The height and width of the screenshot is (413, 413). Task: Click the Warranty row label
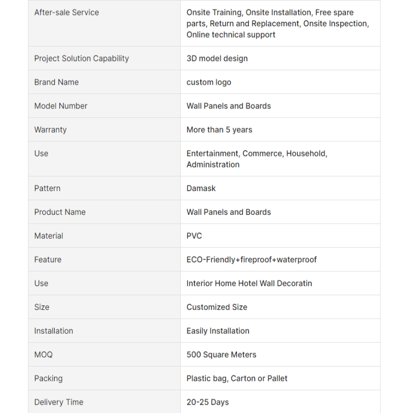[51, 130]
